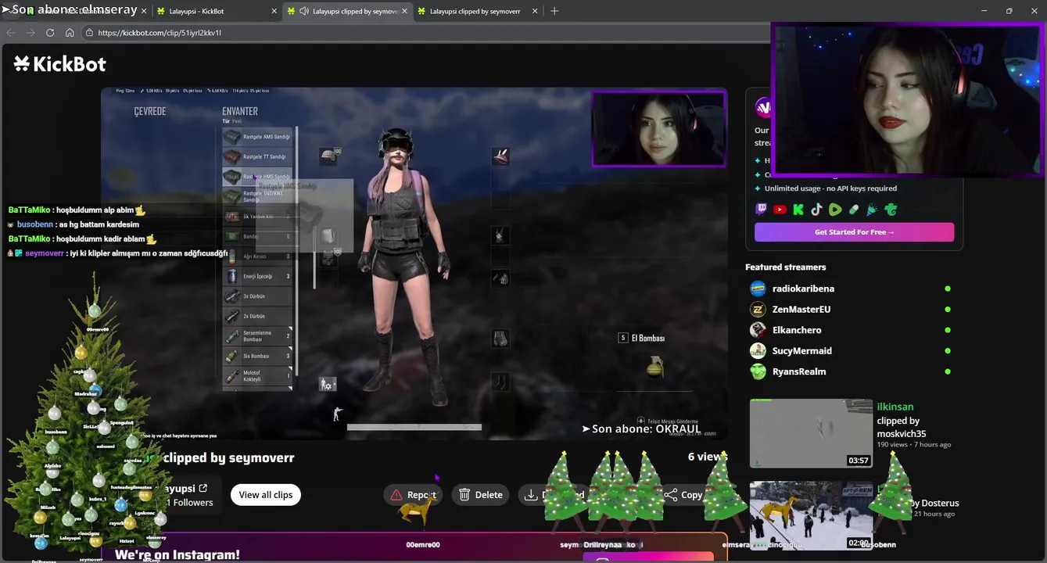Mute the tab via the speaker icon
1047x563 pixels.
304,11
